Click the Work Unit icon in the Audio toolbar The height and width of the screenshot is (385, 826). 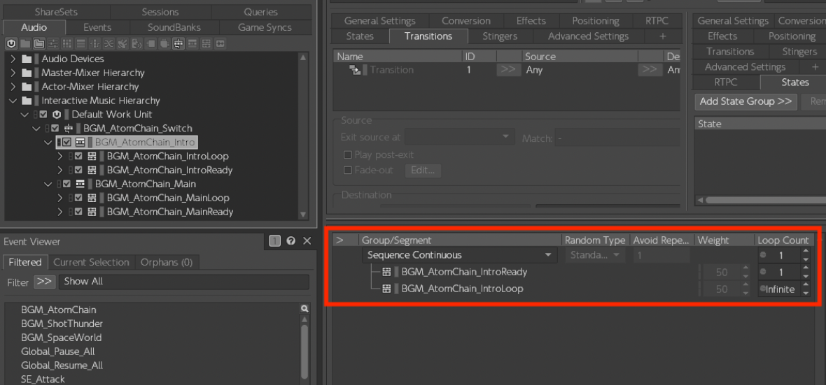click(12, 43)
